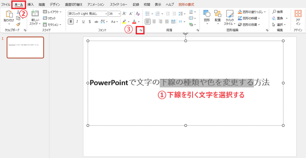Switch to the 図形の書式 tab

pos(186,4)
